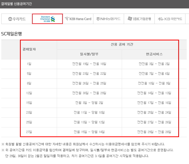Screen dimensions: 189x164
Task: Open the Standard Chartered SC은행 tab
Action: (47, 19)
